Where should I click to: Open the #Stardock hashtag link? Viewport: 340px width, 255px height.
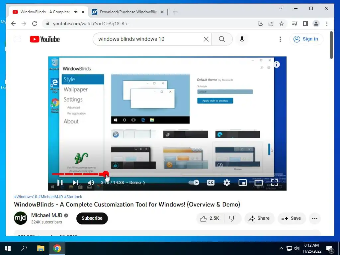point(73,197)
